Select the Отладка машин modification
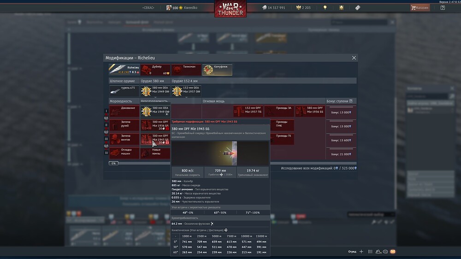 pos(124,153)
